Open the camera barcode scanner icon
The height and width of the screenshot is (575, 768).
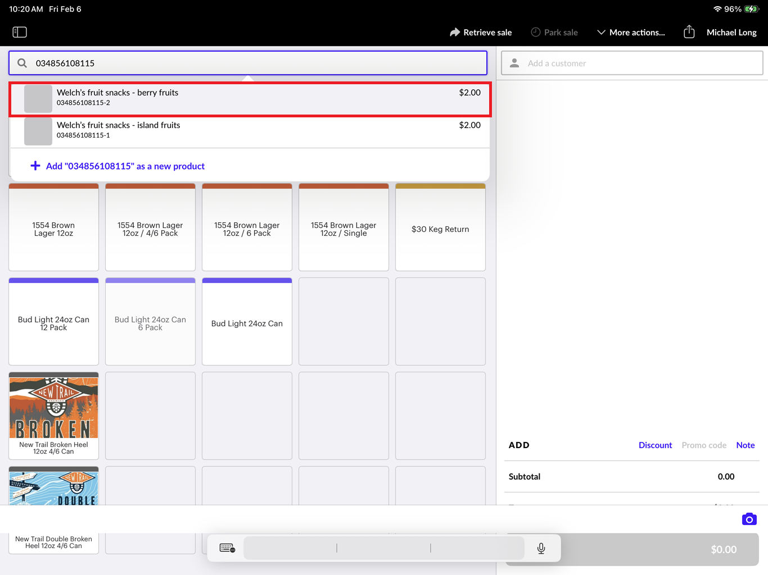[749, 519]
